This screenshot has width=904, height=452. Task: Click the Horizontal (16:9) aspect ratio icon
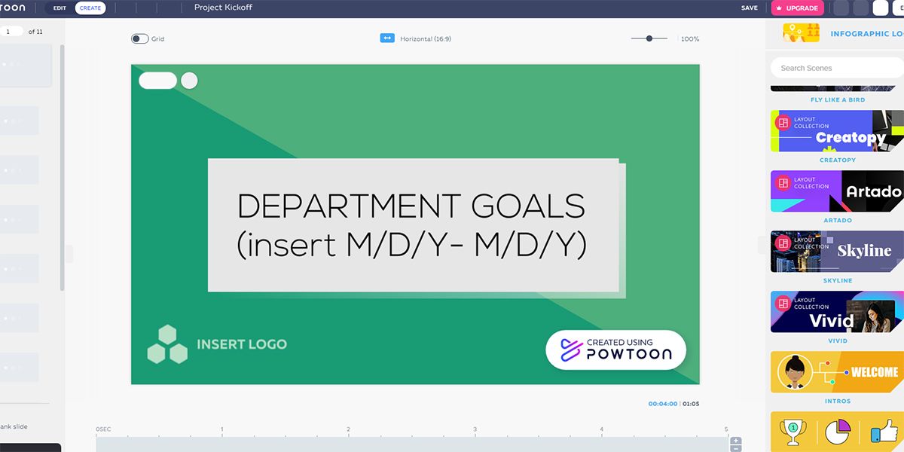387,38
